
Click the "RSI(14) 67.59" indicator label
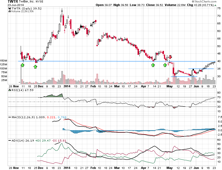point(23,90)
